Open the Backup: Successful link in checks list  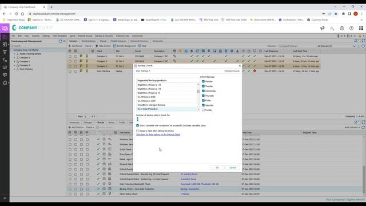point(190,189)
